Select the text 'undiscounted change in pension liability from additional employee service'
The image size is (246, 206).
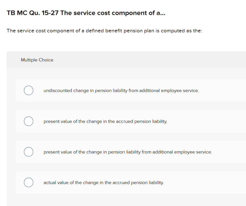(x=121, y=91)
